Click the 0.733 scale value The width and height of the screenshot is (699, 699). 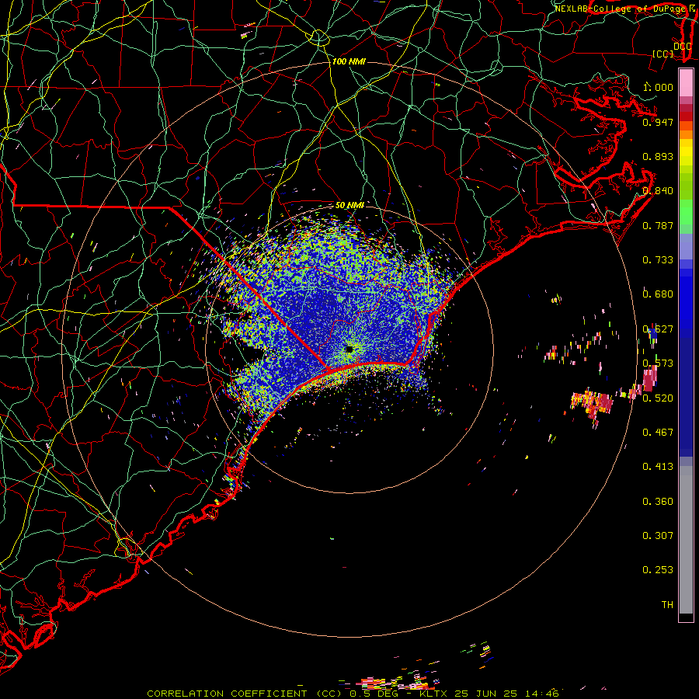658,260
